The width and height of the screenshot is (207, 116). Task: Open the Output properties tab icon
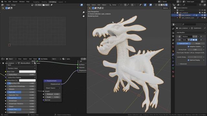click(x=173, y=36)
